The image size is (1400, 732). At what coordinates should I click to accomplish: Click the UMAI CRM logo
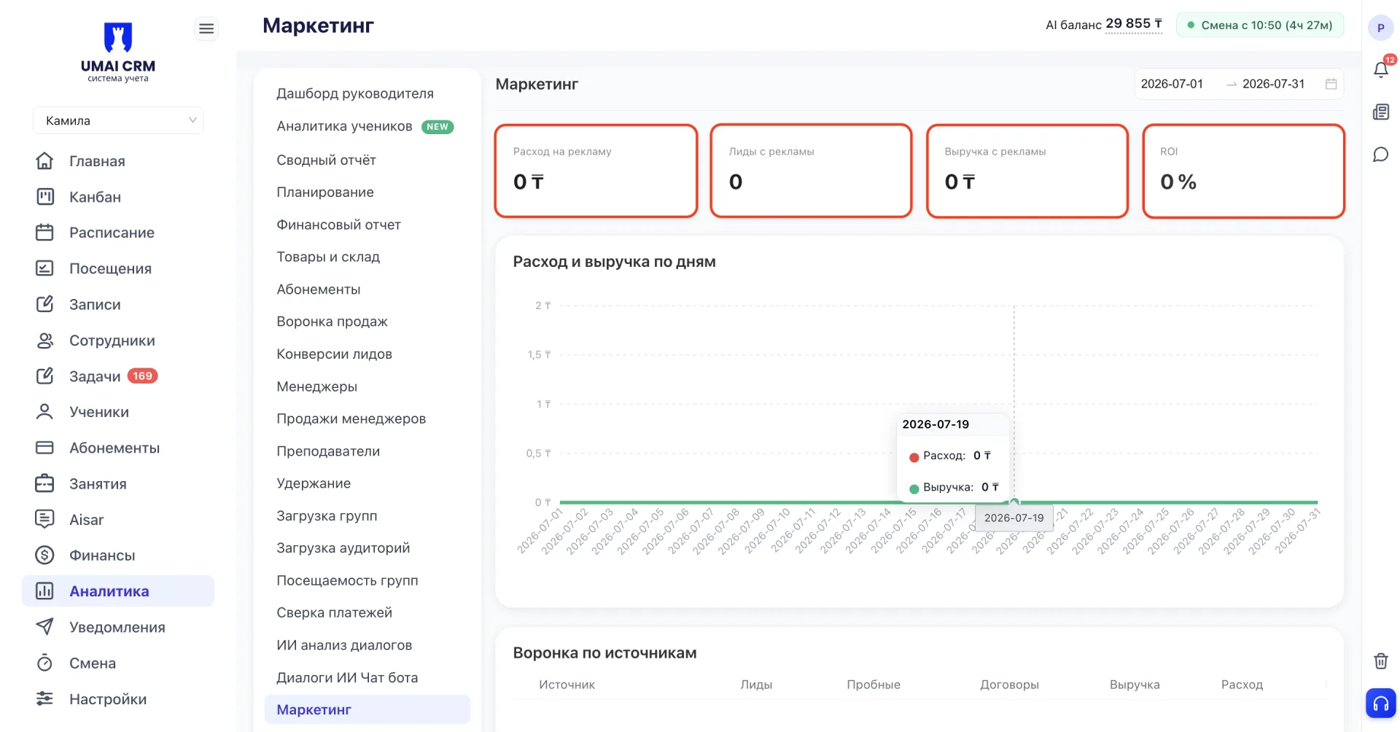[118, 52]
